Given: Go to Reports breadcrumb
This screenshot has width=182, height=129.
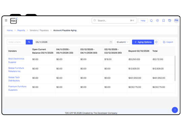Looking at the screenshot, I should pyautogui.click(x=21, y=30).
